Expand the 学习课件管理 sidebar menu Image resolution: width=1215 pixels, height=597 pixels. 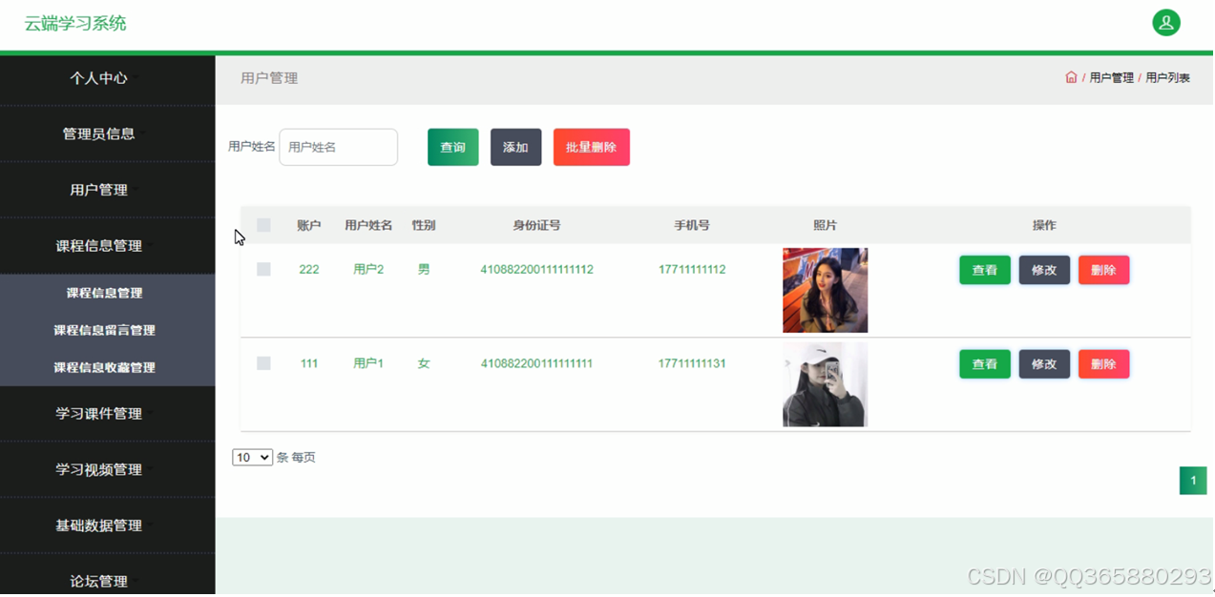[x=98, y=414]
